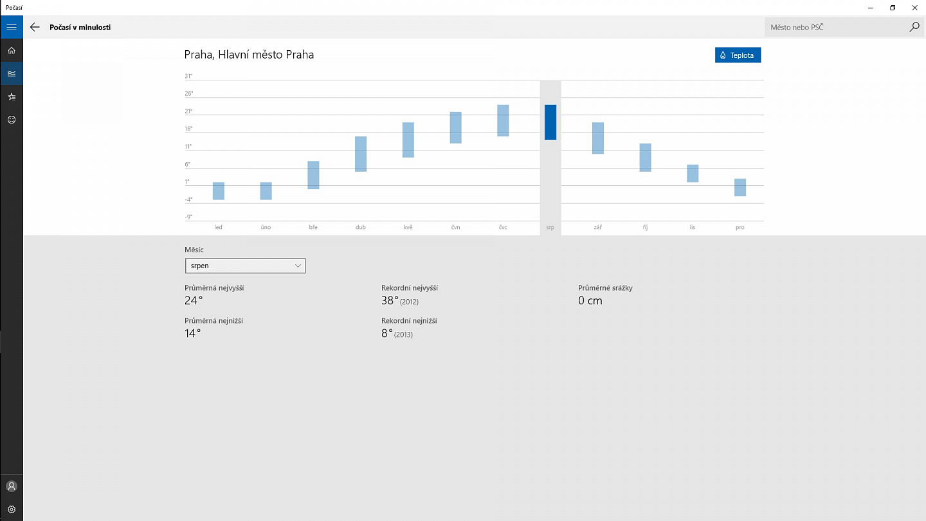The height and width of the screenshot is (521, 926).
Task: Select the říj month bar
Action: pos(646,158)
